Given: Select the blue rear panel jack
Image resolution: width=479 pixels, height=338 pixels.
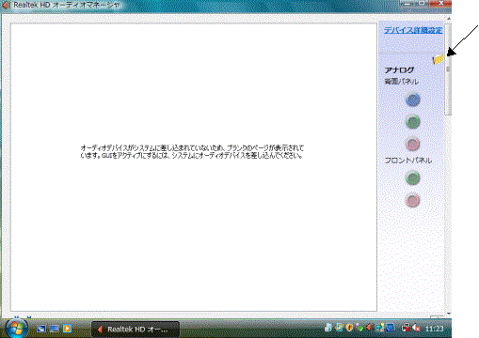Looking at the screenshot, I should pos(413,100).
